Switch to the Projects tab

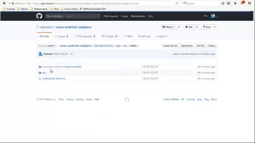(110, 36)
